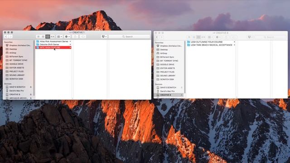
Task: Open the Dropbox toolbar menu in CREATIVE 1 window
Action: coord(104,37)
